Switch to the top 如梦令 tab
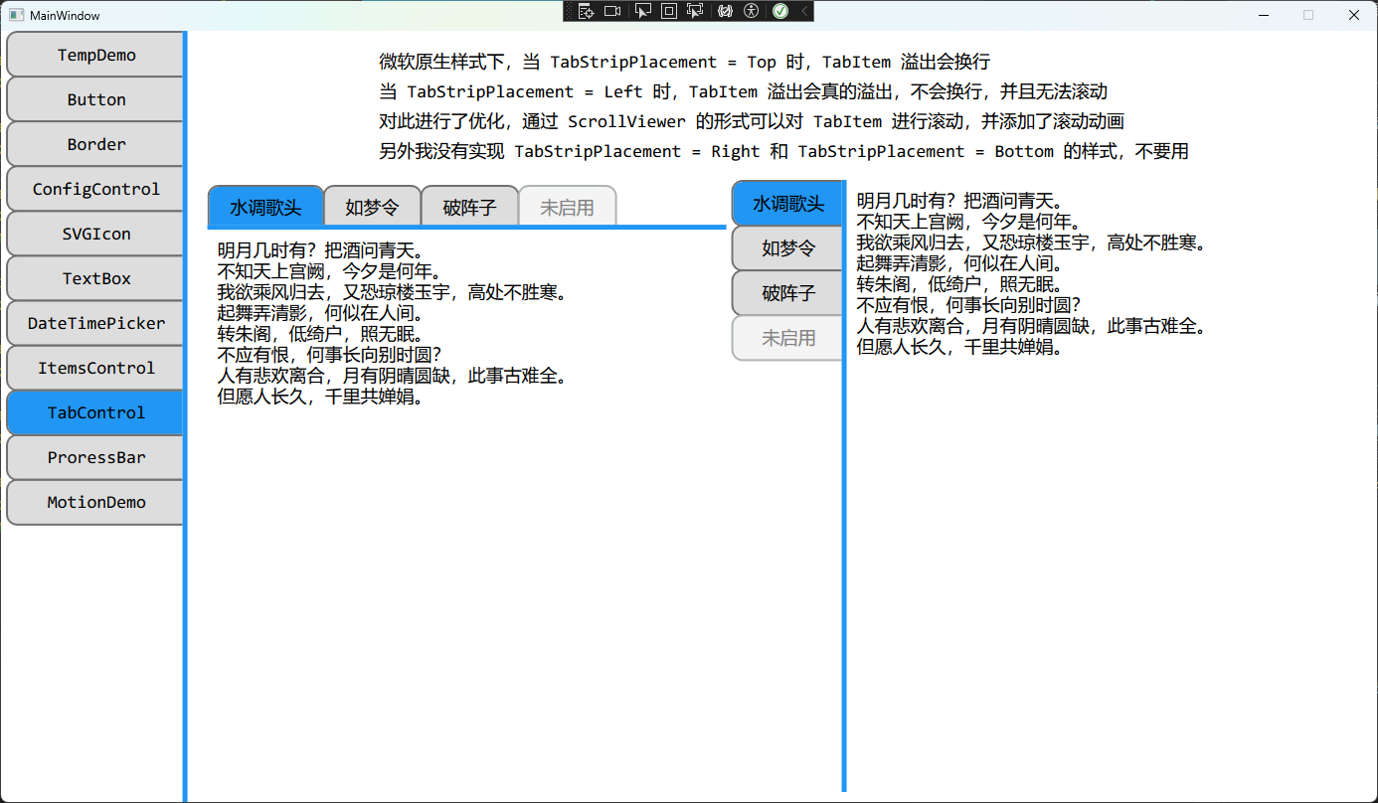 pyautogui.click(x=372, y=207)
